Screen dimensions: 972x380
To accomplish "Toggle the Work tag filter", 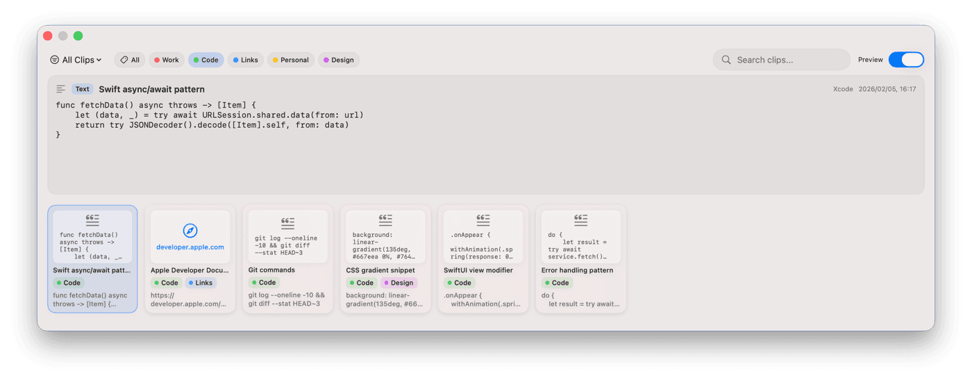I will point(166,60).
